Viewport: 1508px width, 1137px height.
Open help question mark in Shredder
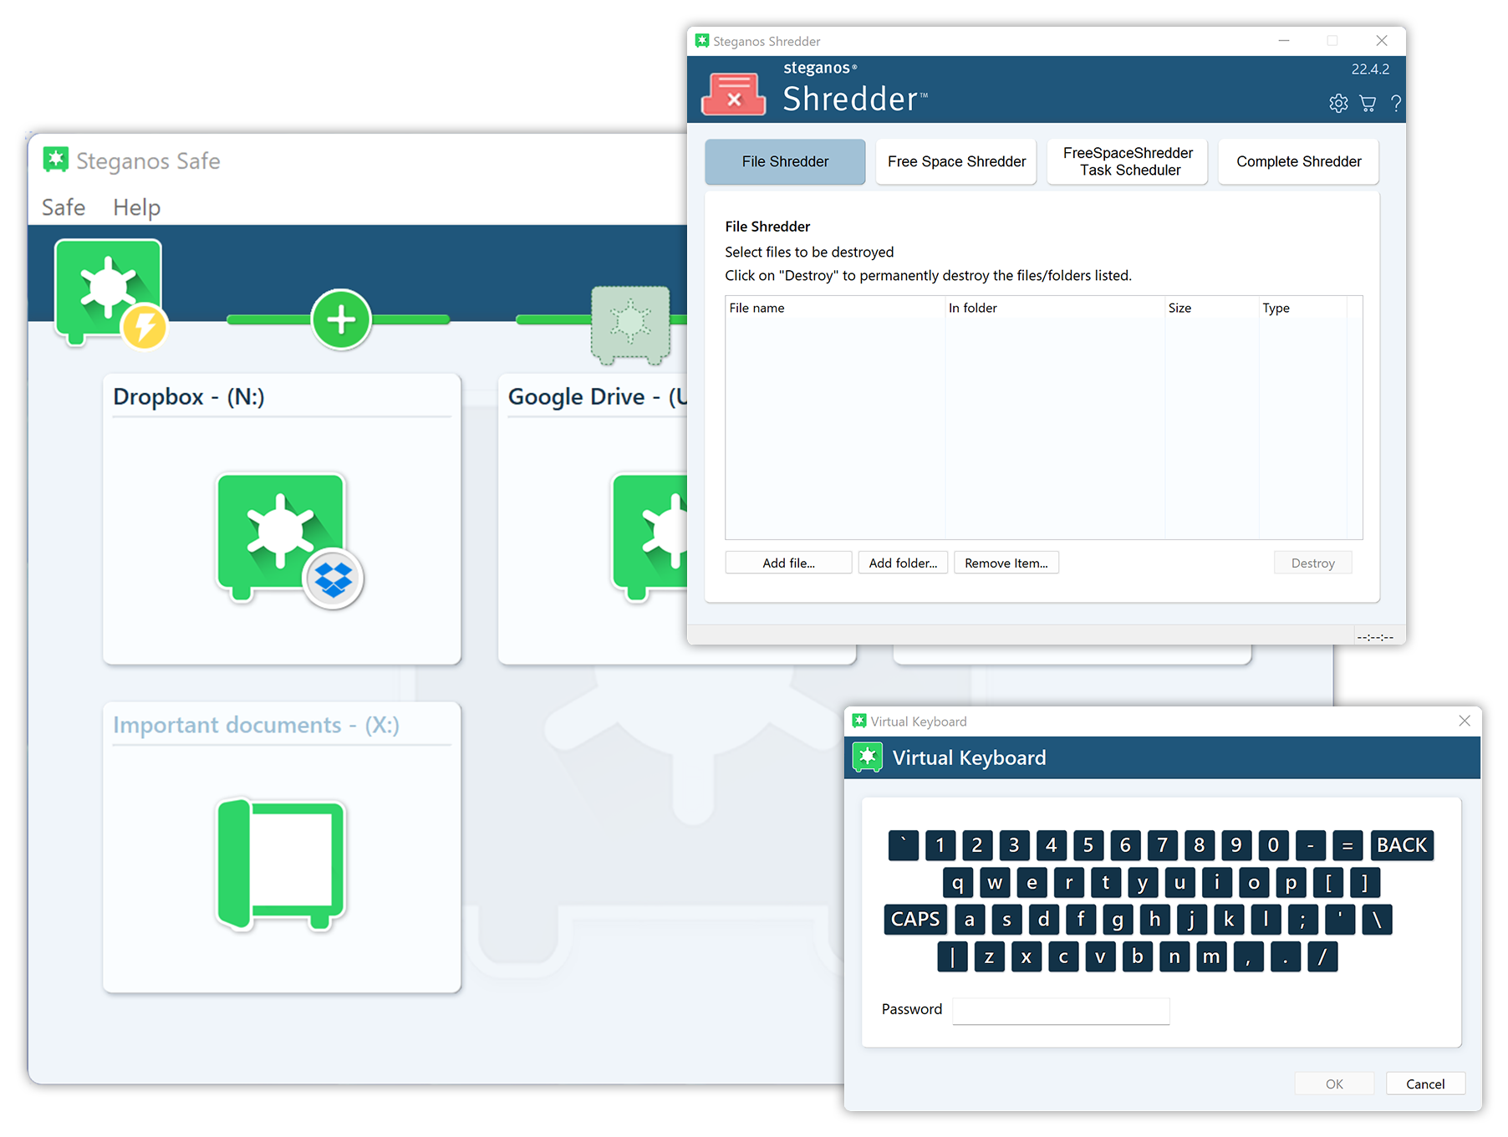point(1396,103)
